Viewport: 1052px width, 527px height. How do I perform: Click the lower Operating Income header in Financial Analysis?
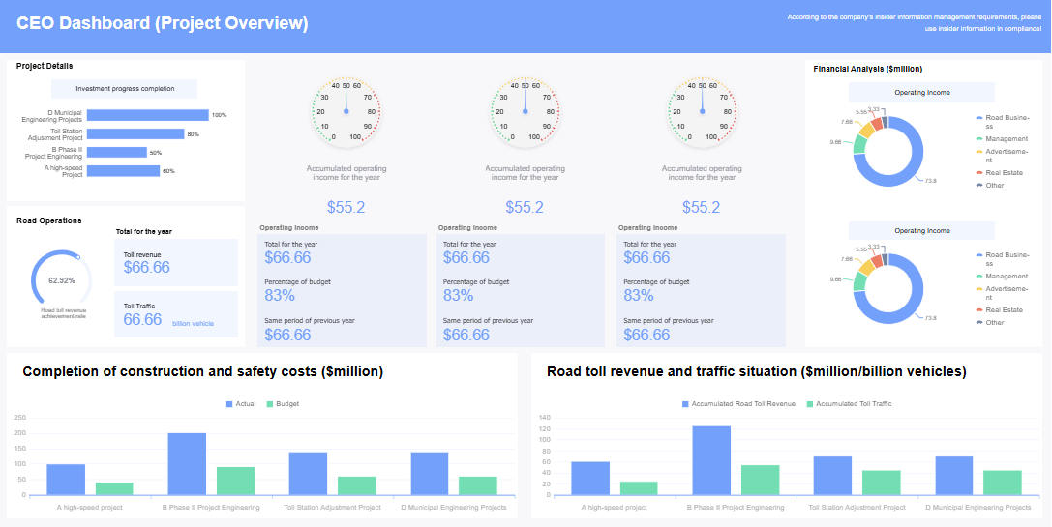(x=921, y=231)
